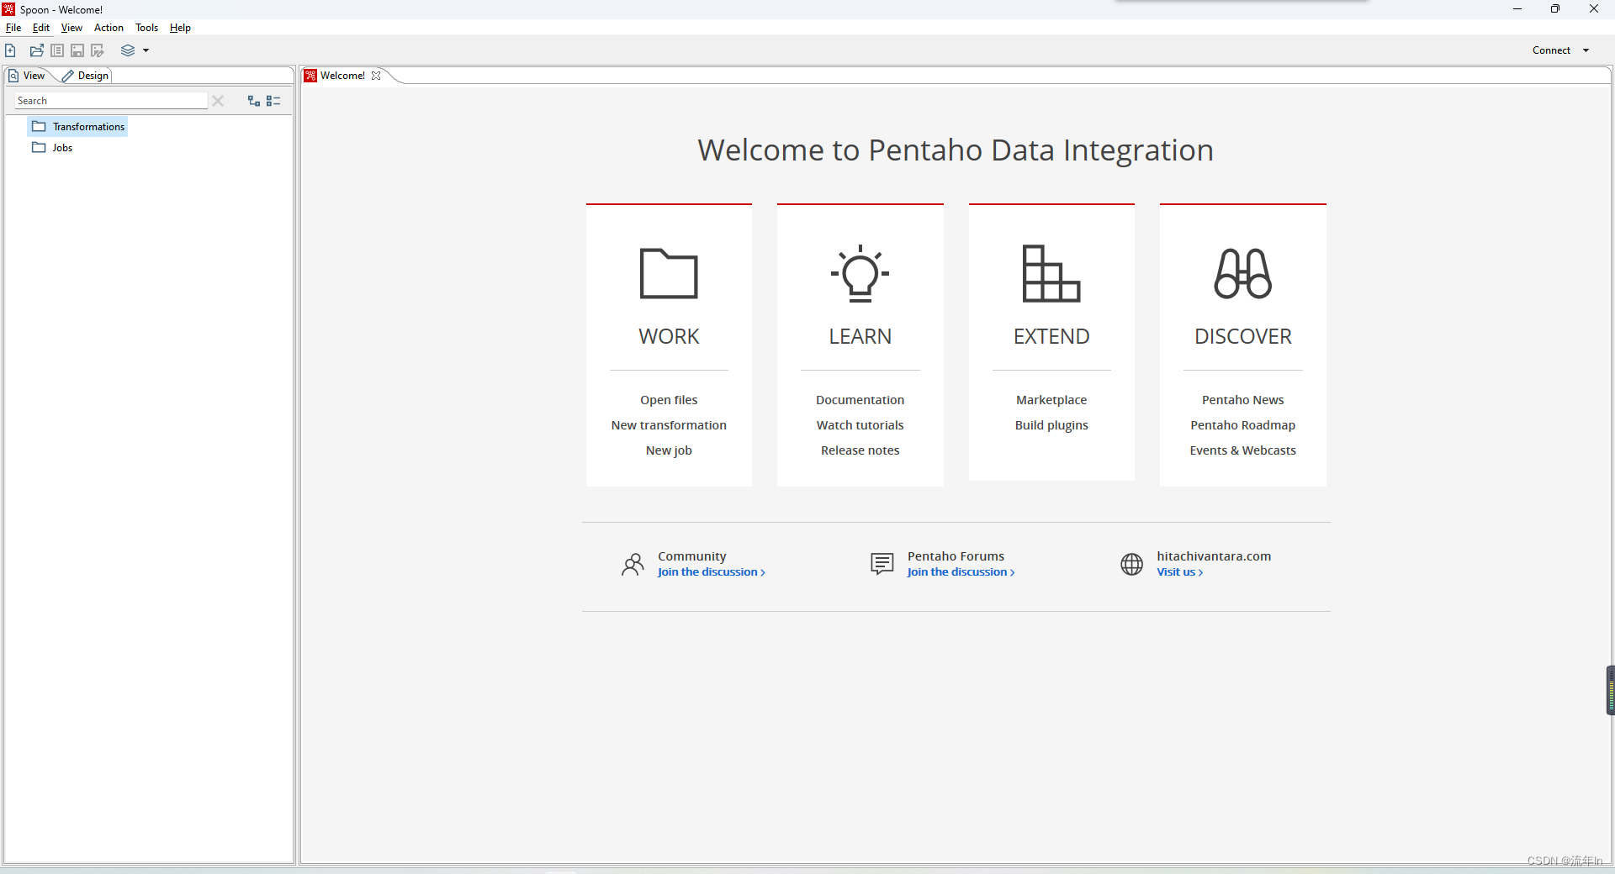This screenshot has width=1615, height=874.
Task: Expand the perspectives dropdown arrow
Action: (146, 50)
